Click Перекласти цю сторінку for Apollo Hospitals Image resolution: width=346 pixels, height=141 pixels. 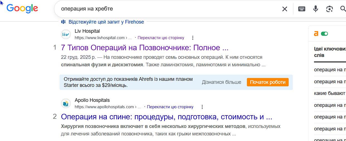(x=170, y=107)
